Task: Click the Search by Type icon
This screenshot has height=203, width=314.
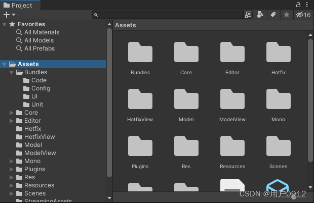Action: (260, 15)
